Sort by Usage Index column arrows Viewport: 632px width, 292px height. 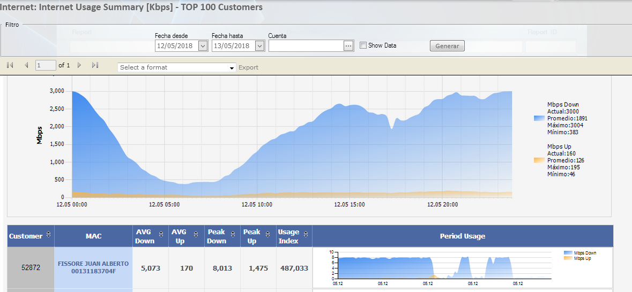coord(306,236)
